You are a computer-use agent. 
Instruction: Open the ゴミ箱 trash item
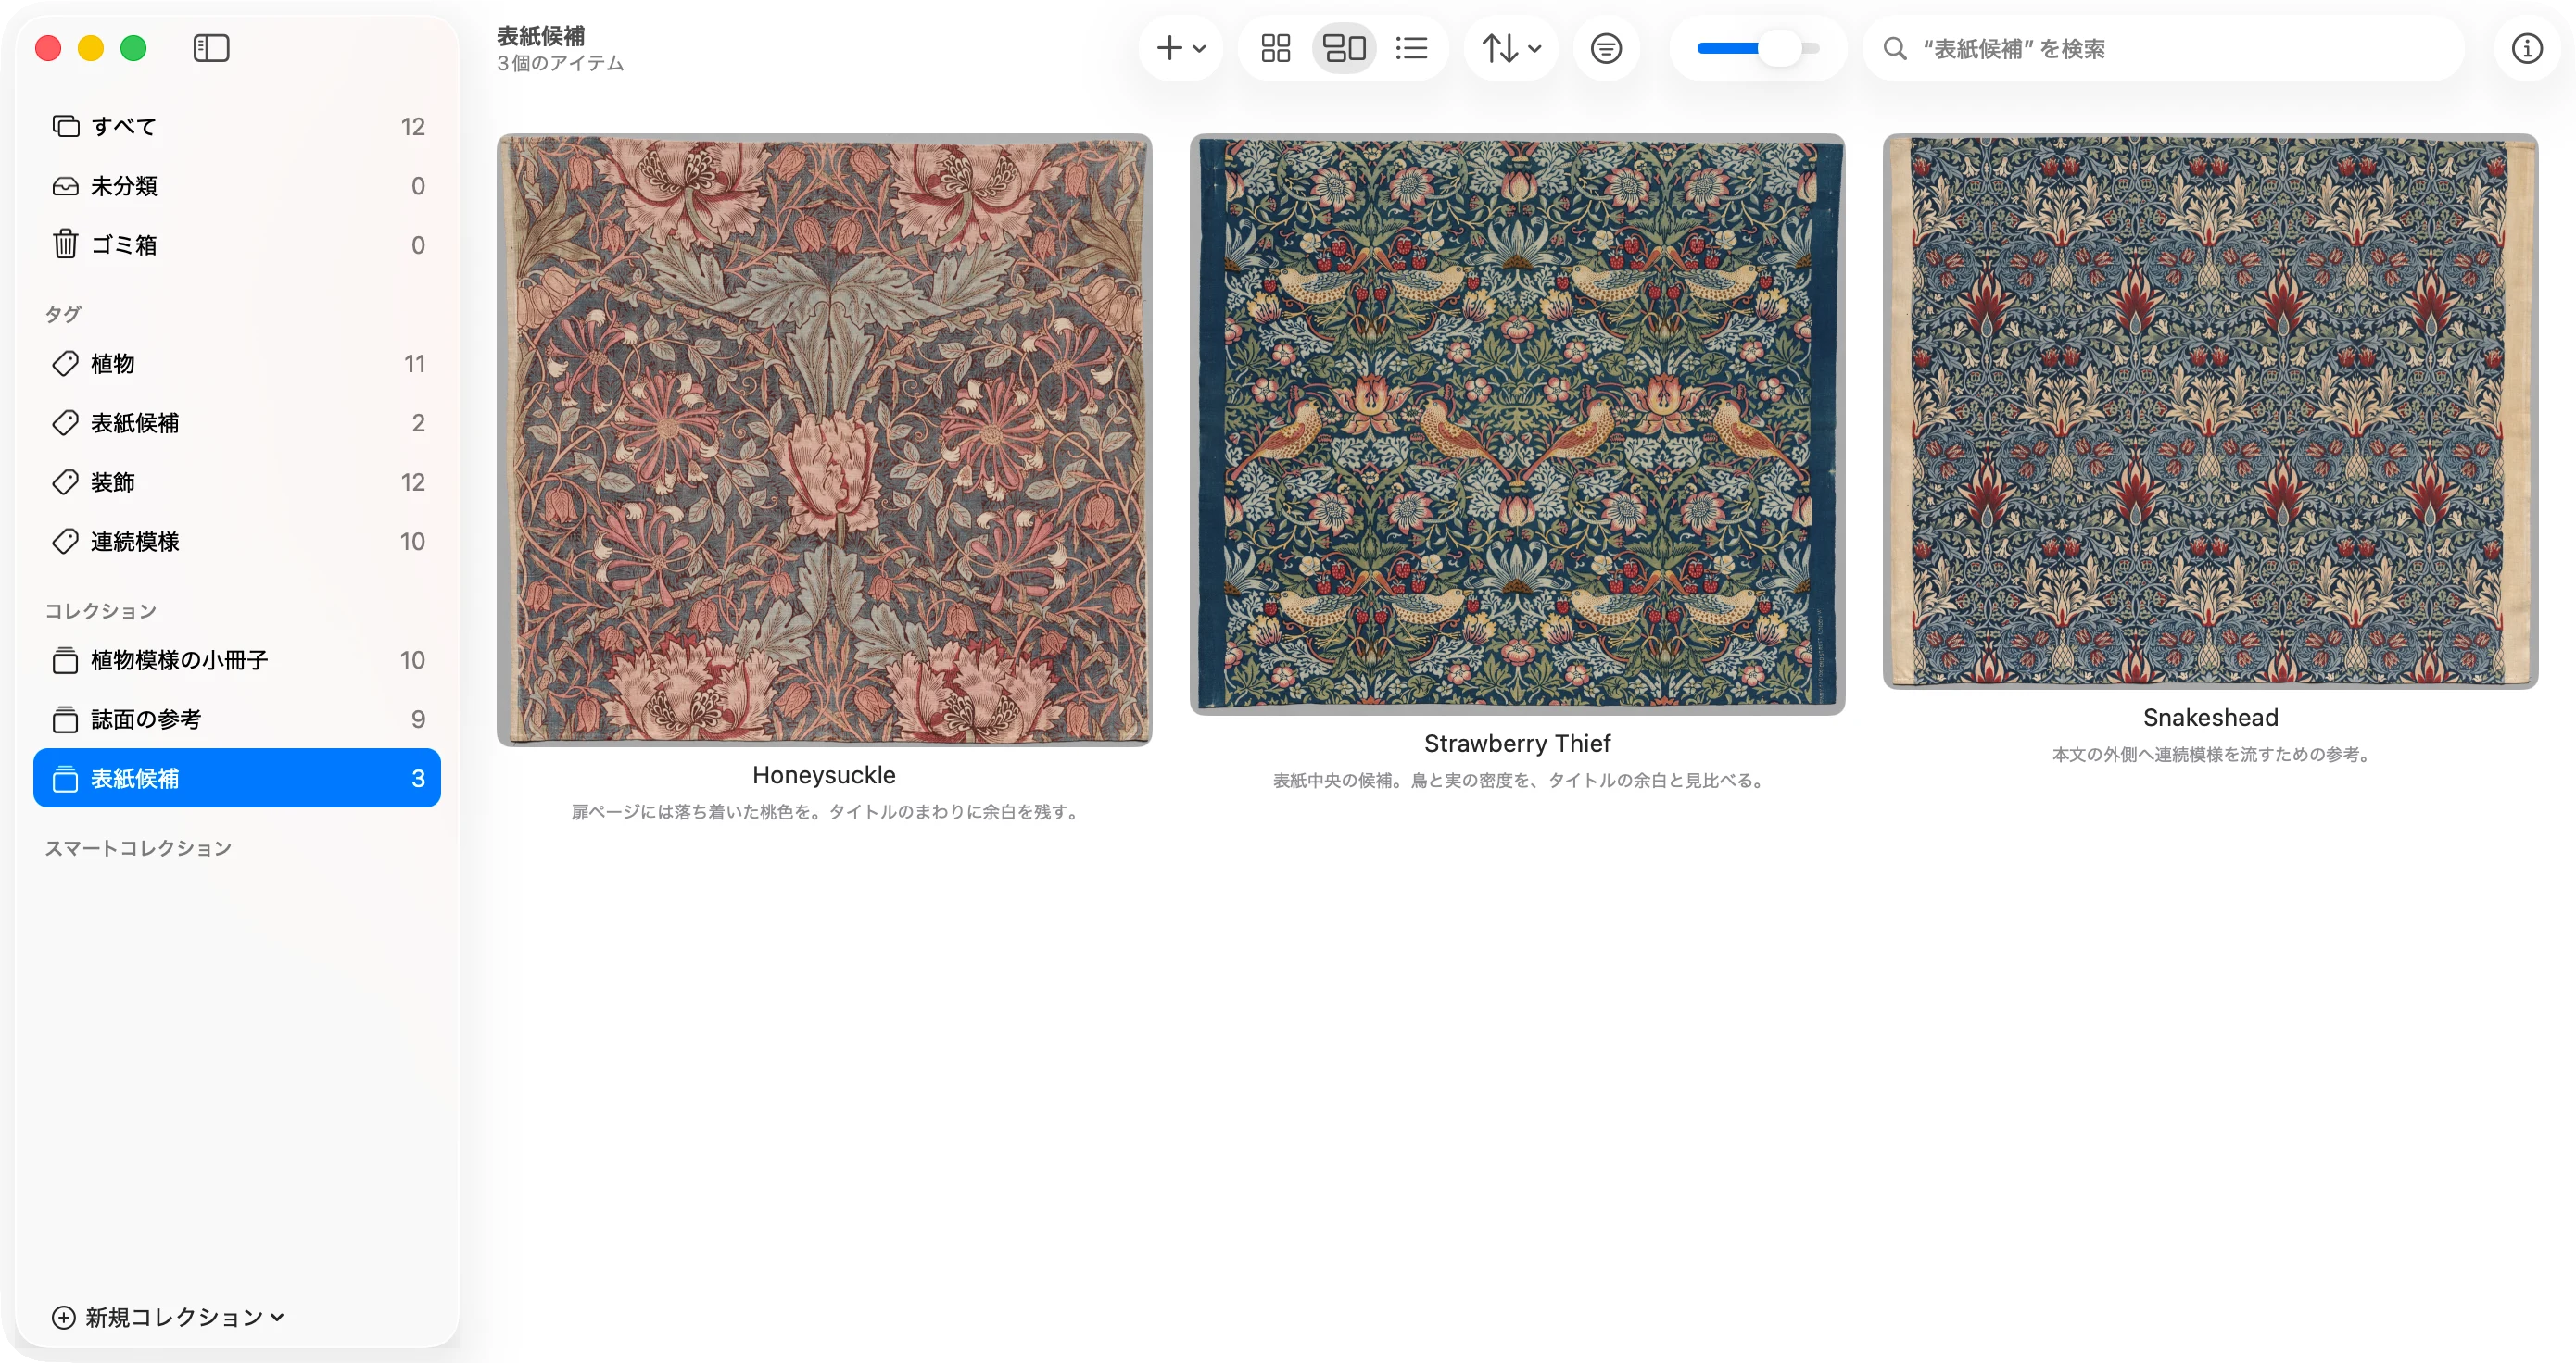tap(237, 244)
